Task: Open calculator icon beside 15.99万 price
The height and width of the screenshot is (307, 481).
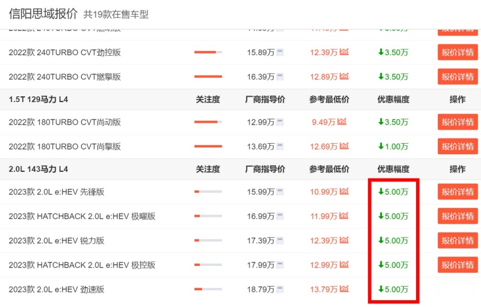Action: (280, 192)
